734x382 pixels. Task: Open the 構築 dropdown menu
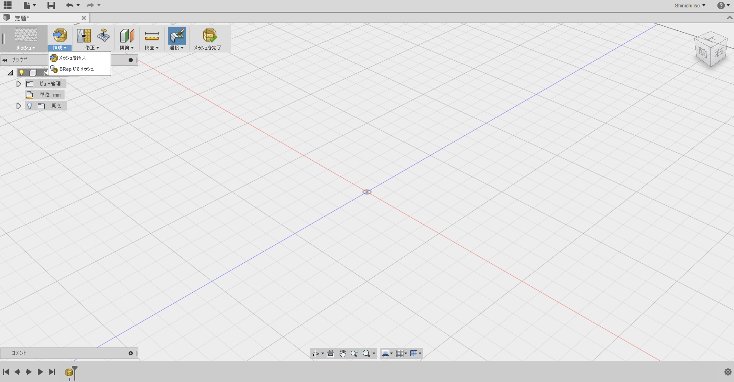127,48
